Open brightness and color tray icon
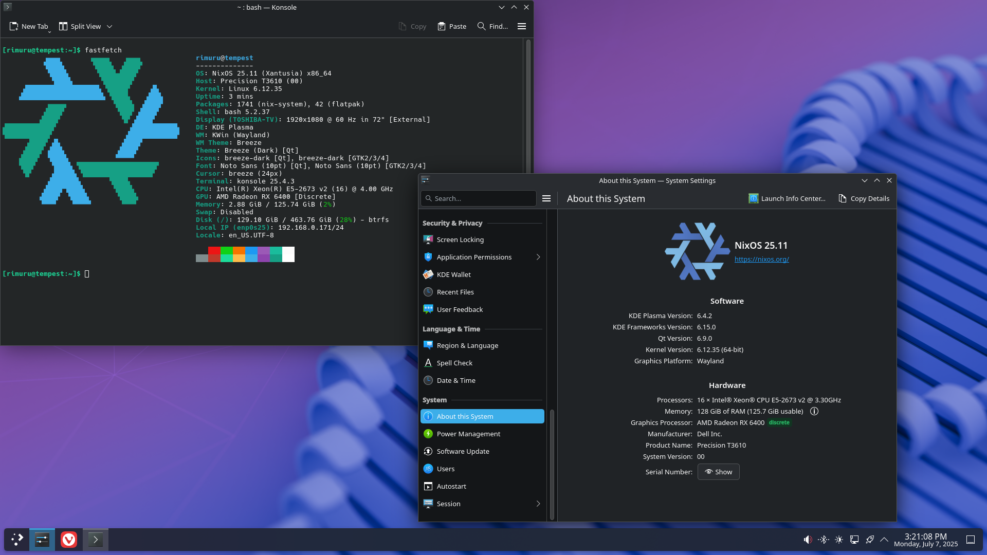Screen dimensions: 987x555 [838, 540]
